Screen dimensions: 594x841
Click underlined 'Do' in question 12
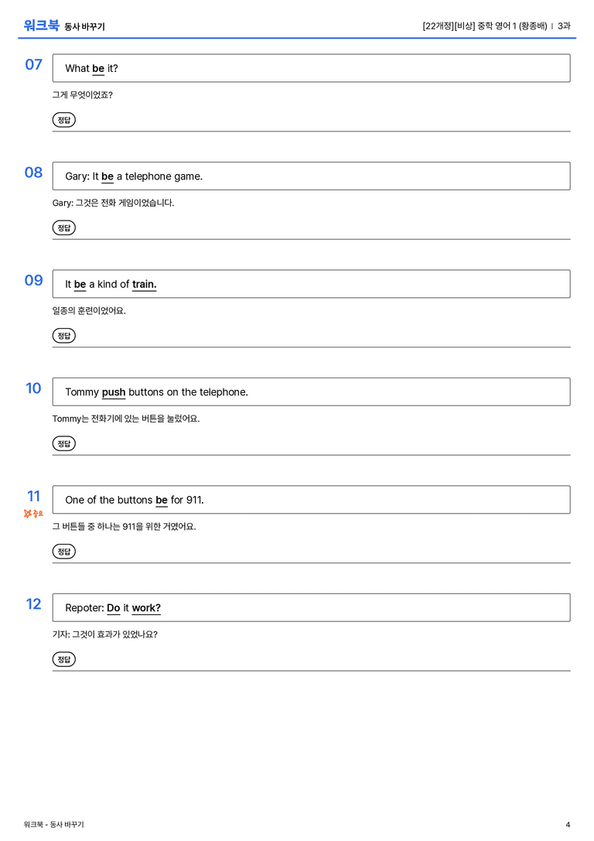pos(114,607)
